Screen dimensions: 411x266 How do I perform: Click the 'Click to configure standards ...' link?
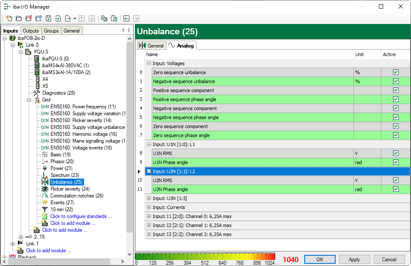[x=81, y=216]
